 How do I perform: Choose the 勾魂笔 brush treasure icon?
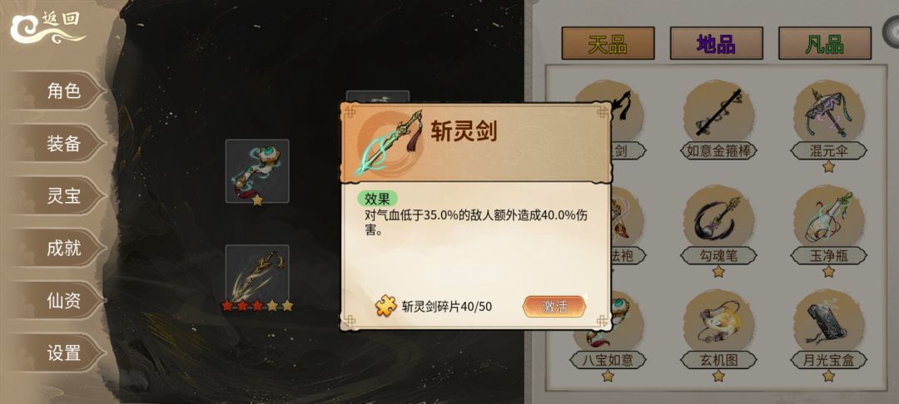(x=718, y=218)
